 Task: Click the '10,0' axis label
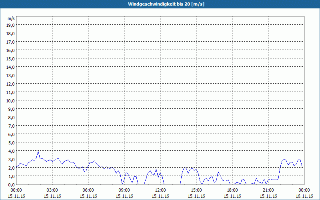coord(10,101)
